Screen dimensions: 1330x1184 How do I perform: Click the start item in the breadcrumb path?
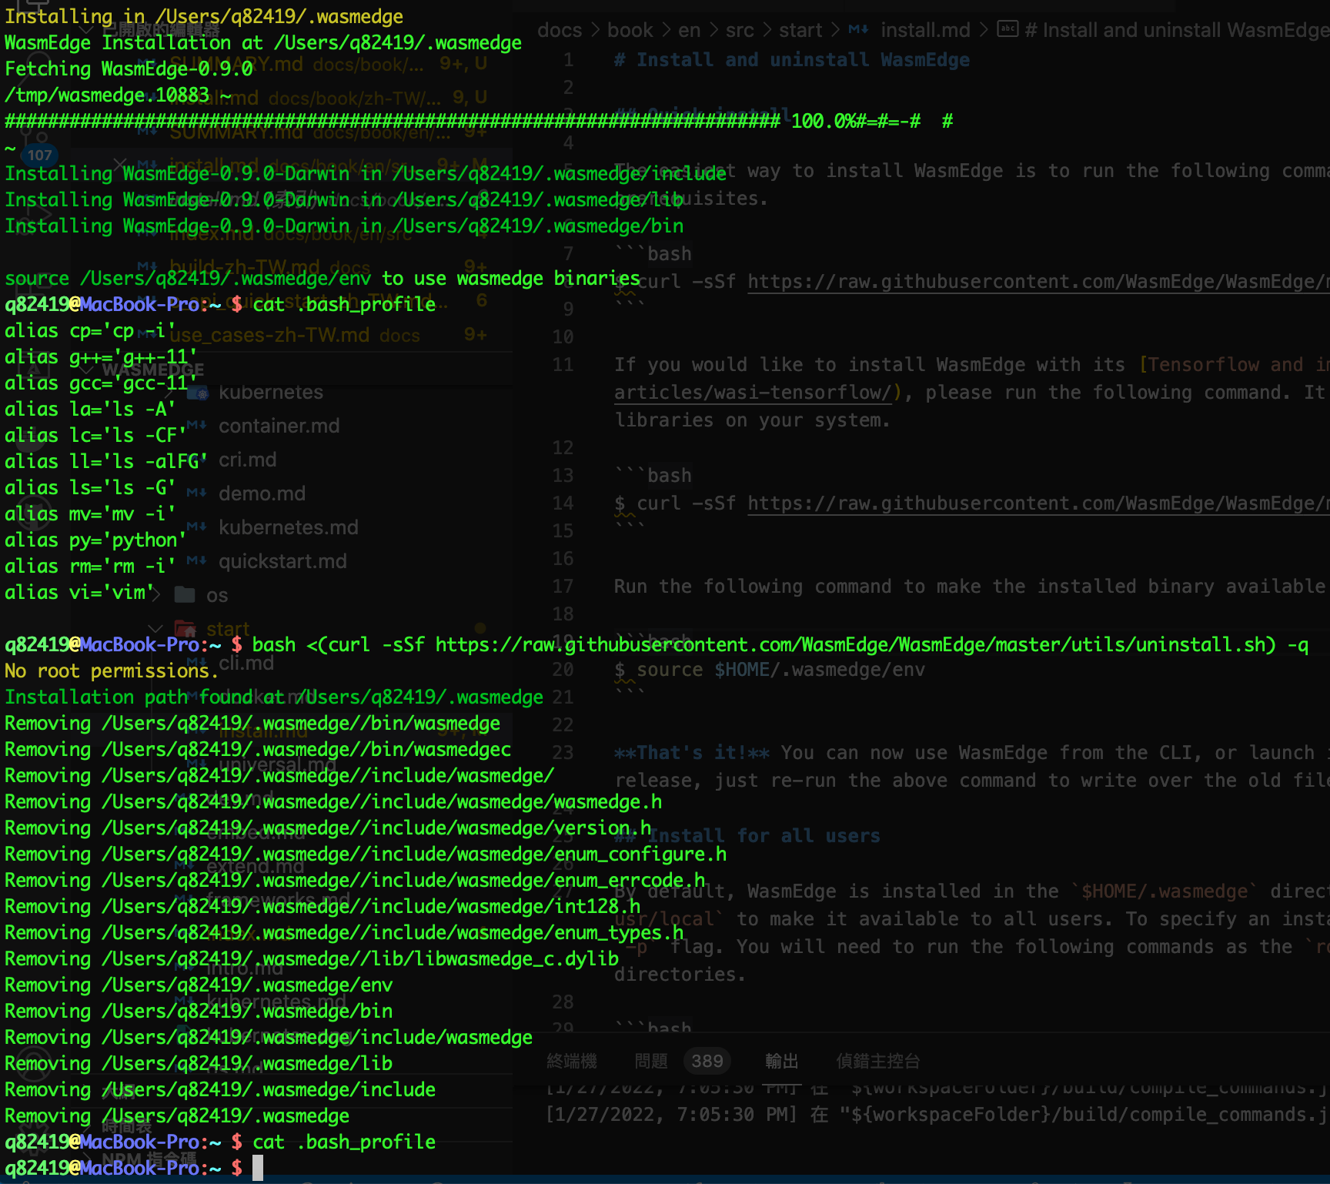[x=800, y=30]
